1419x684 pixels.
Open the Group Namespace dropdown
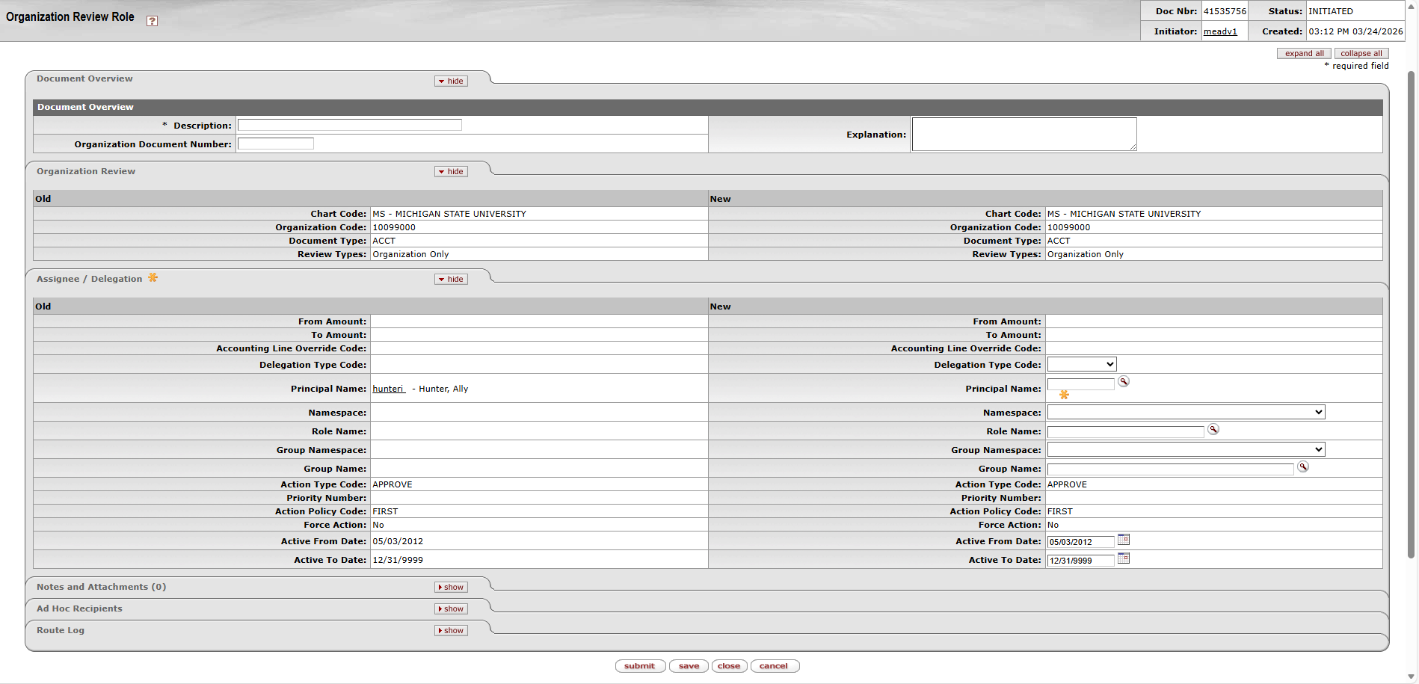pyautogui.click(x=1185, y=450)
